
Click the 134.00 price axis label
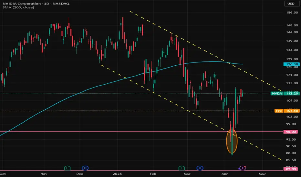(292, 50)
